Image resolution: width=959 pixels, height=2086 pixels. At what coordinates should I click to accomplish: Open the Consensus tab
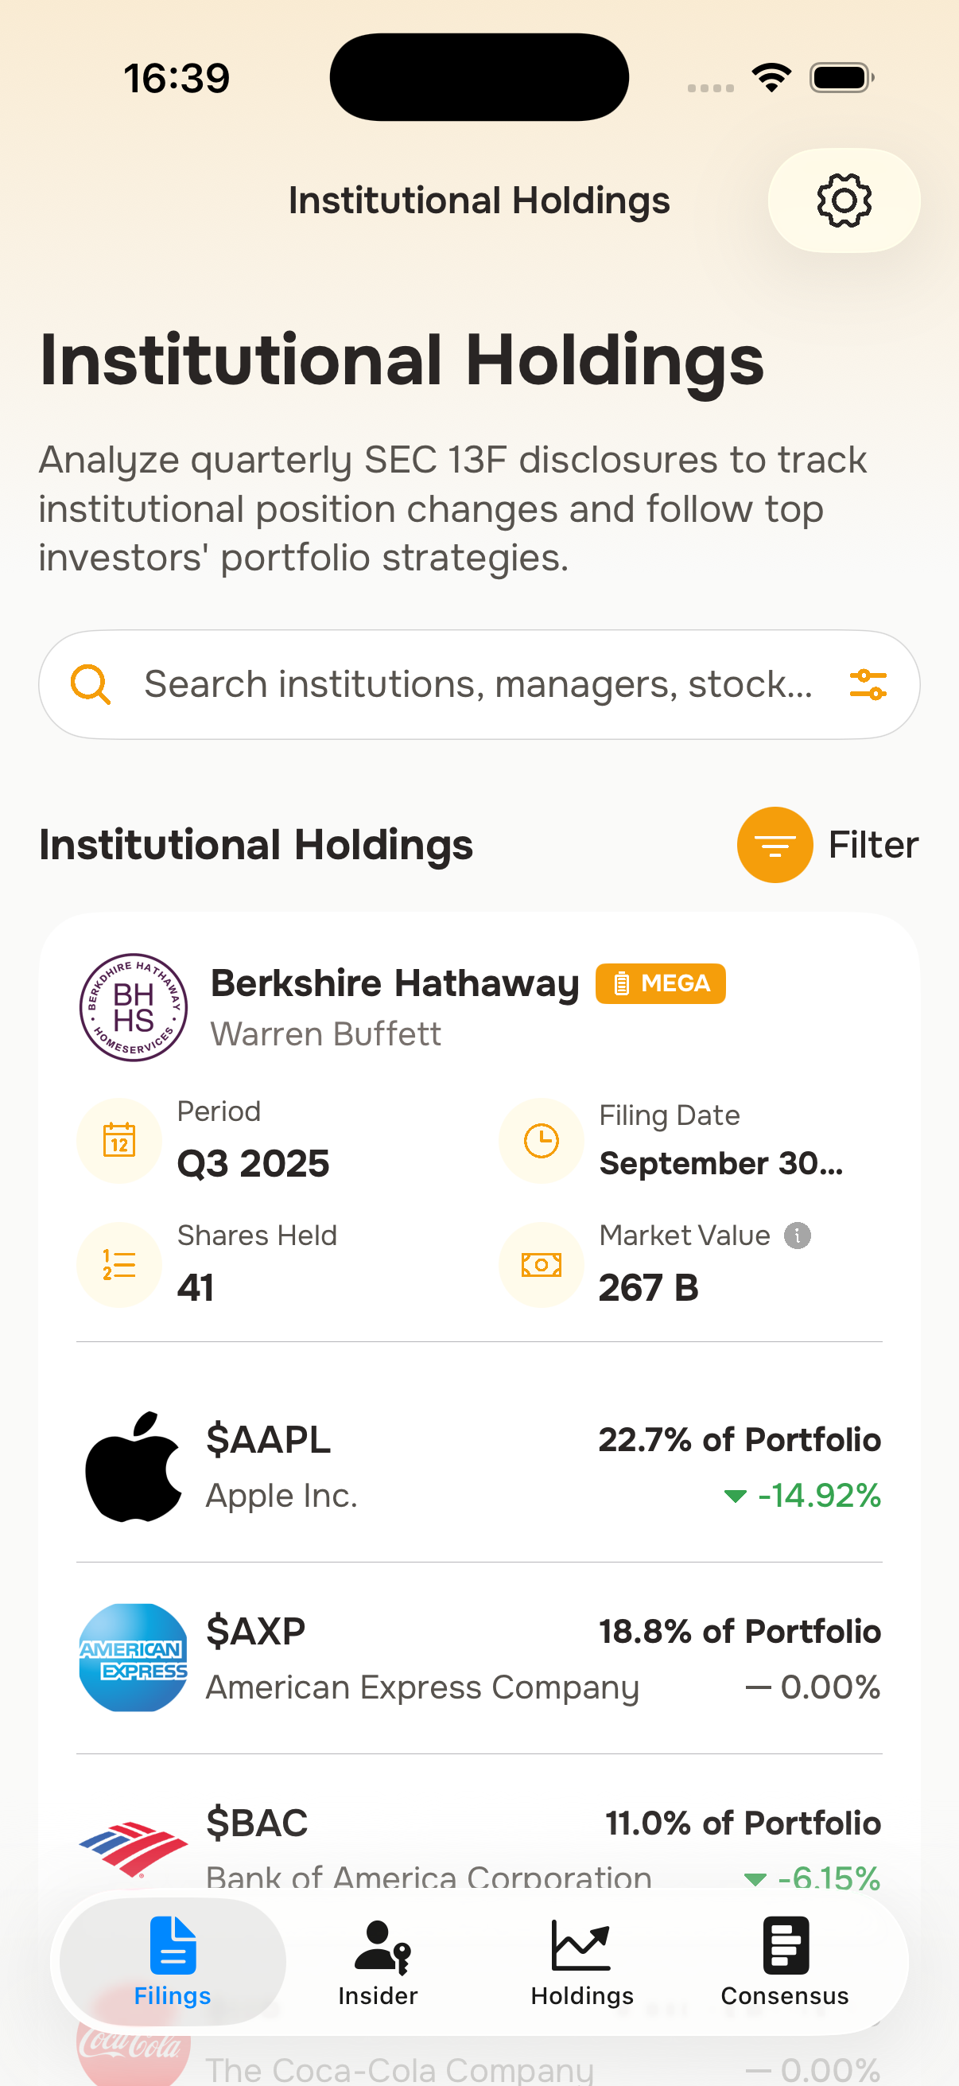(x=784, y=1961)
